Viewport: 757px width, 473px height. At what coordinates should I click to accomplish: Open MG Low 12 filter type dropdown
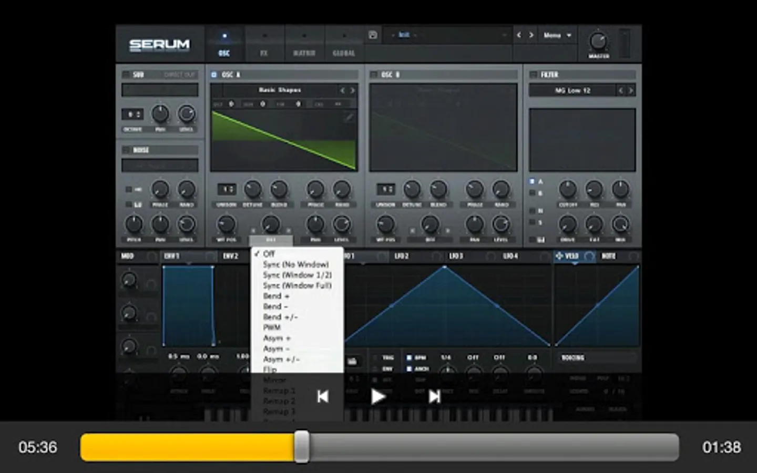coord(572,90)
